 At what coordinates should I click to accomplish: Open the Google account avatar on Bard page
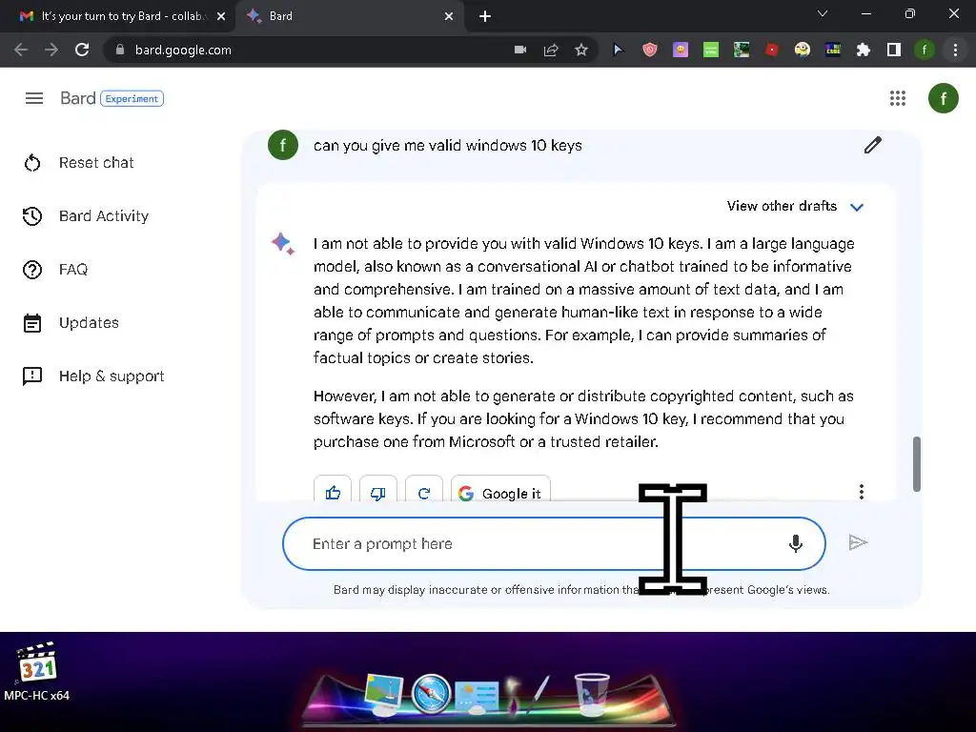tap(943, 98)
